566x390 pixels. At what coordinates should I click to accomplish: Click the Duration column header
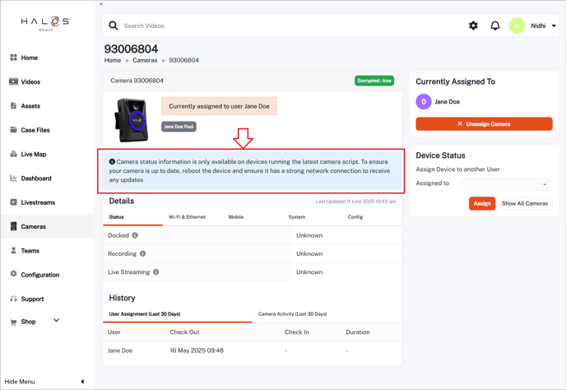click(x=358, y=332)
